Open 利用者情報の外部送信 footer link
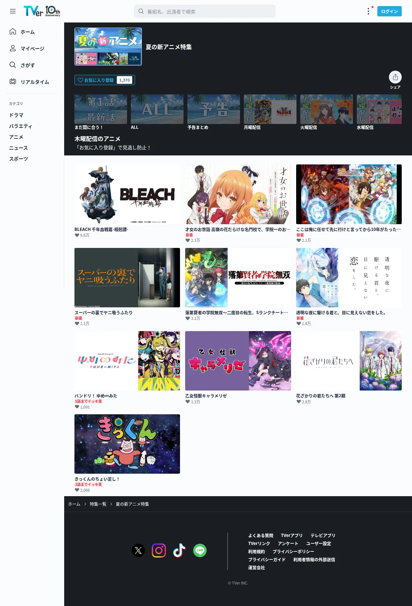 pos(314,559)
